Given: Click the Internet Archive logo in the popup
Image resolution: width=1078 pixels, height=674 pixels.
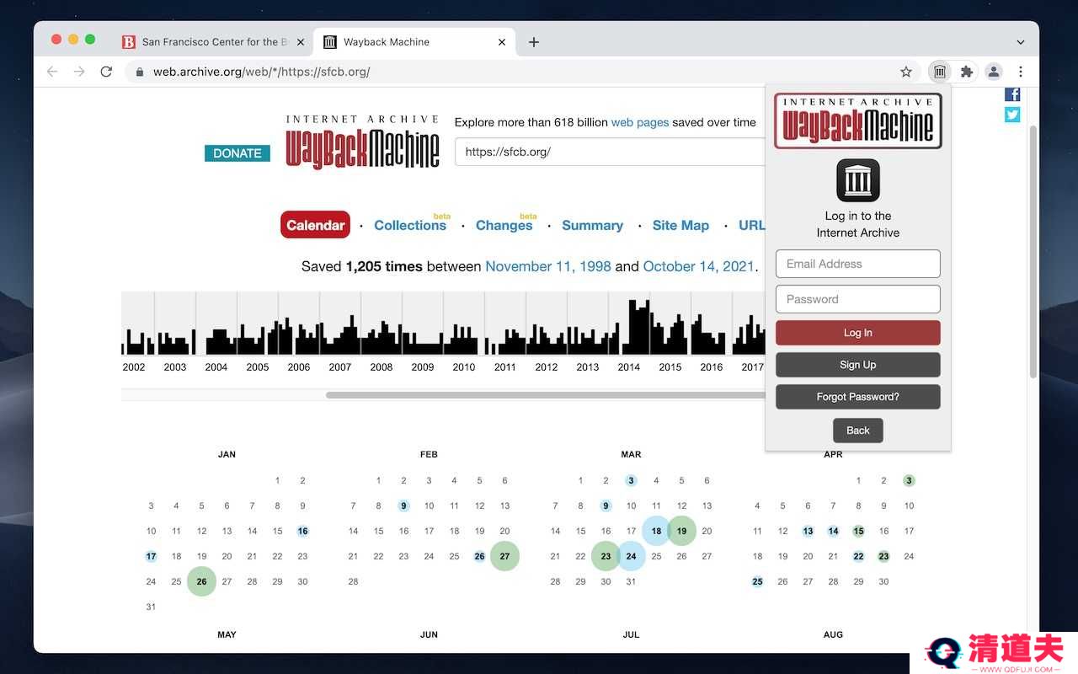Looking at the screenshot, I should coord(857,180).
